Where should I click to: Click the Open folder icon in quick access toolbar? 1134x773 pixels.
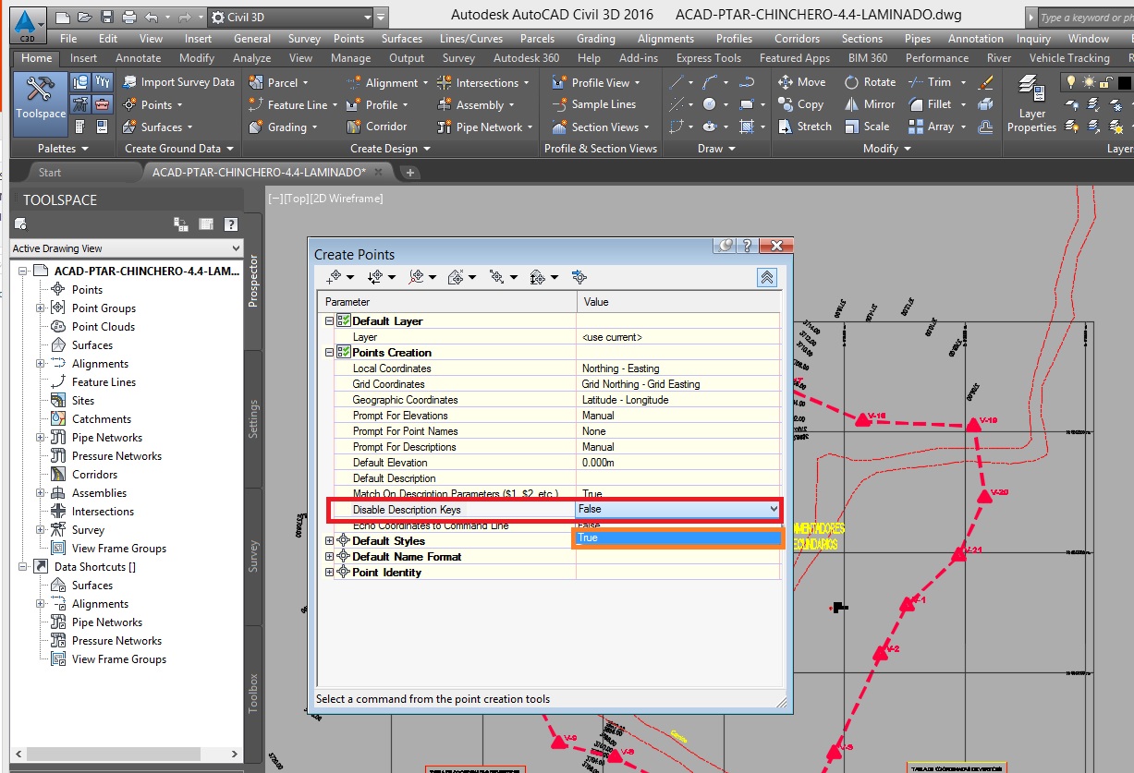85,17
